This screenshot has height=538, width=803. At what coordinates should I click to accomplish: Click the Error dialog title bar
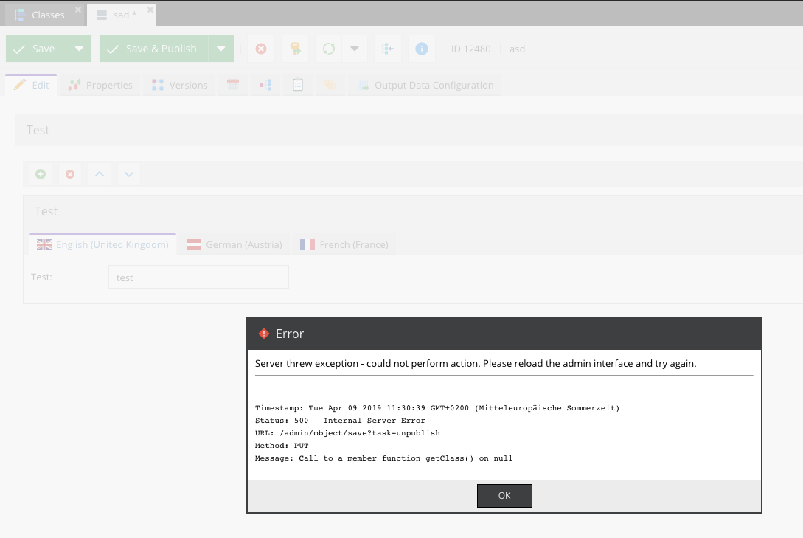(x=504, y=334)
